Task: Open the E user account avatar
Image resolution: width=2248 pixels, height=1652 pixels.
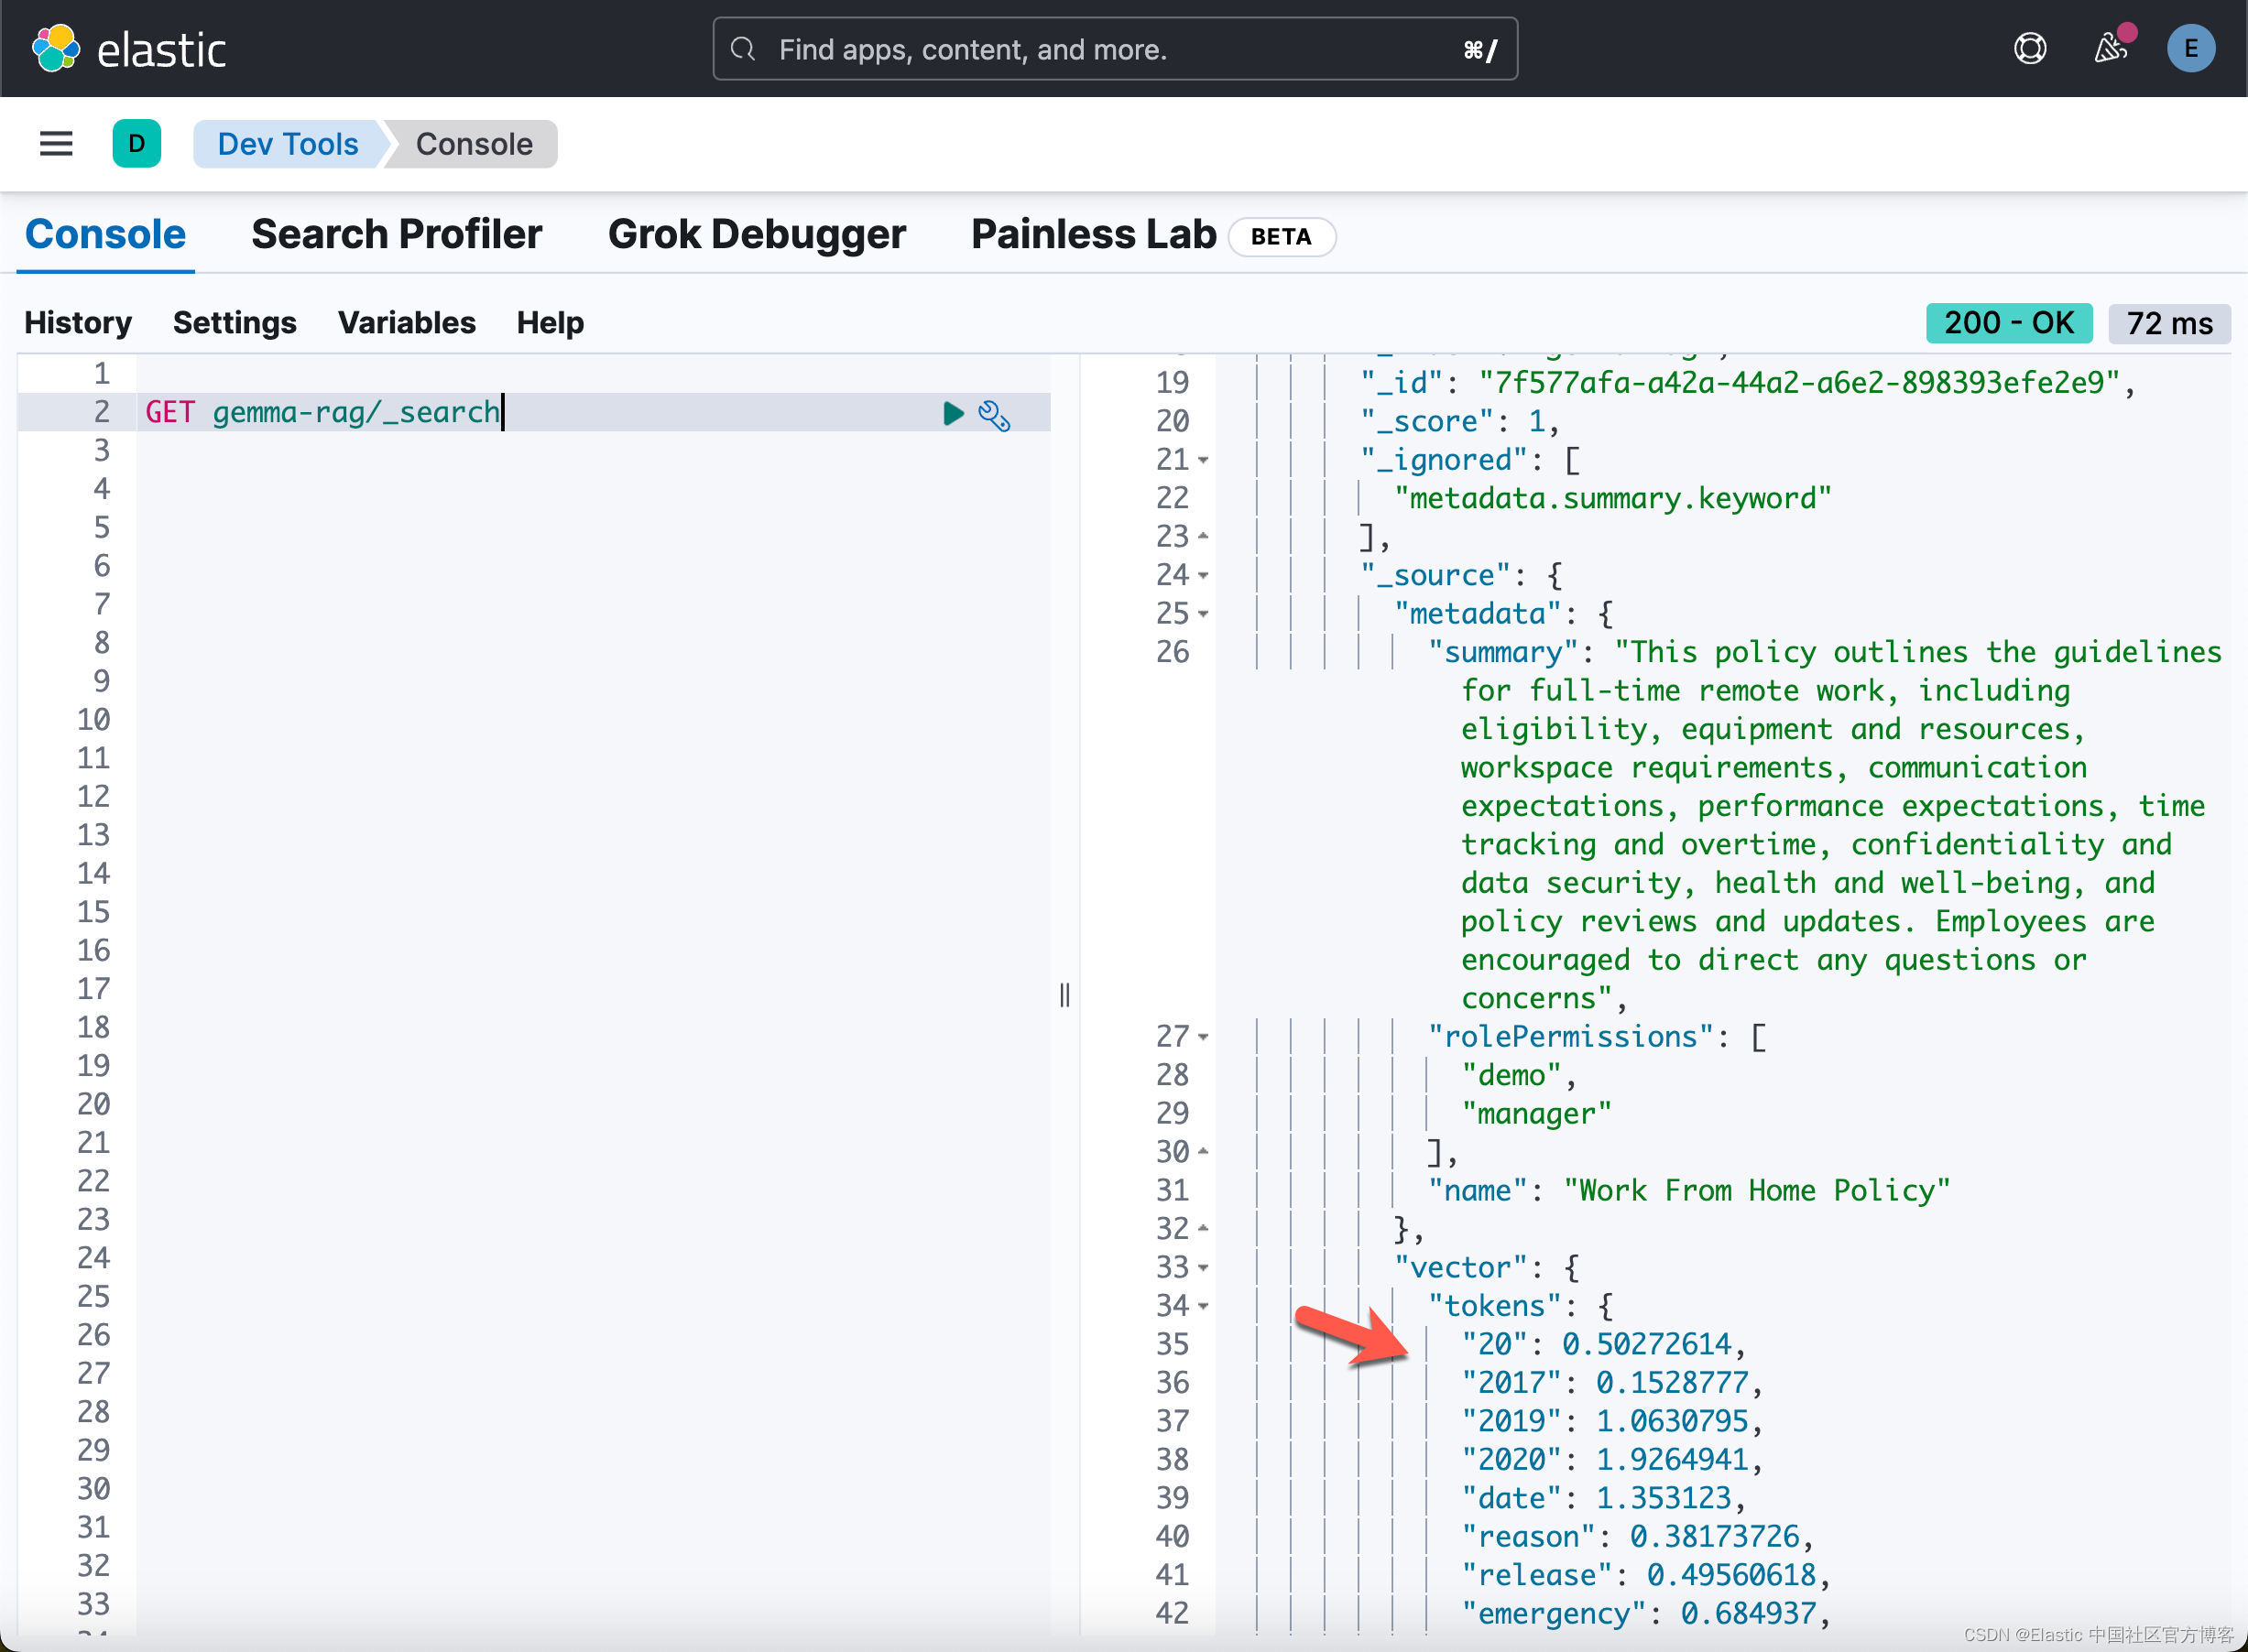Action: 2191,49
